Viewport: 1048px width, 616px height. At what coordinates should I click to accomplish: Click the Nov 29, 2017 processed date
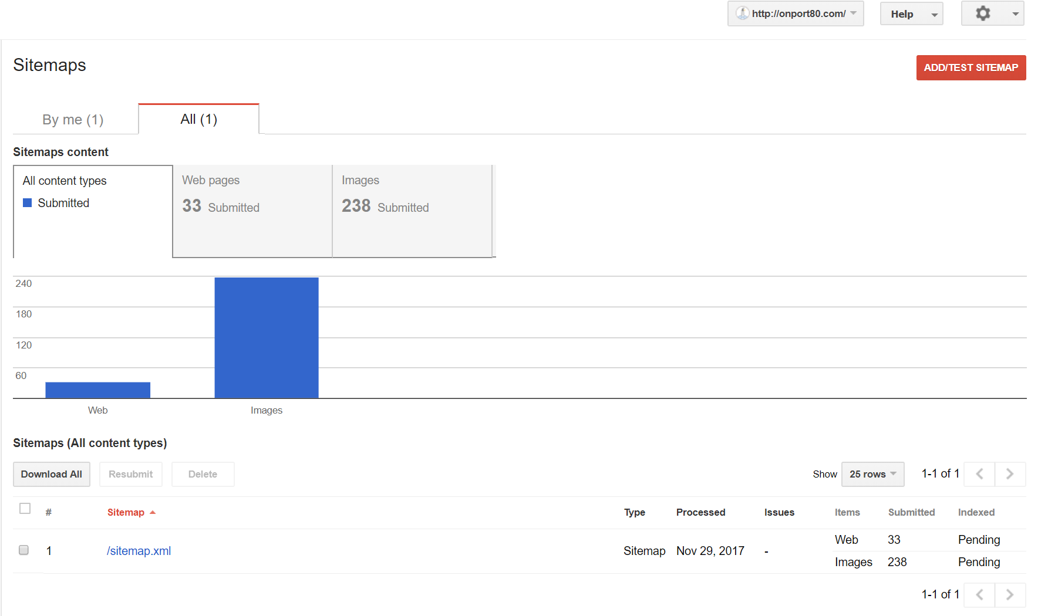[710, 551]
